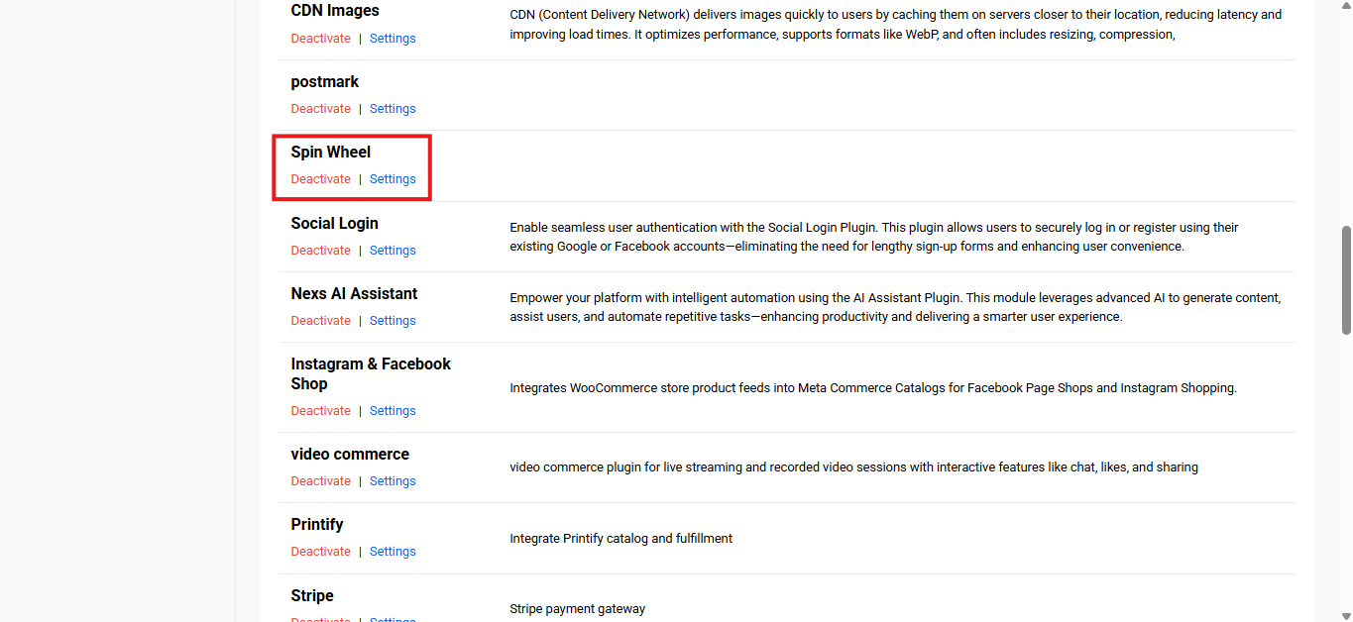The width and height of the screenshot is (1353, 622).
Task: Deactivate Instagram & Facebook Shop plugin
Action: pos(320,411)
